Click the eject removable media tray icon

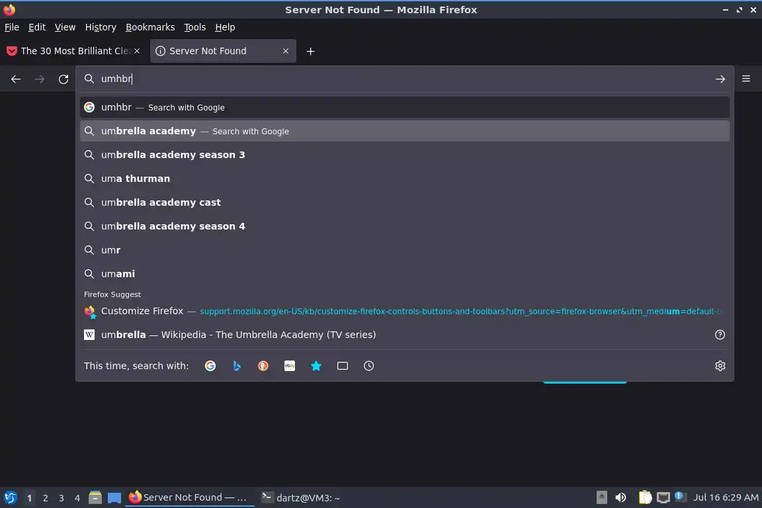(x=602, y=497)
